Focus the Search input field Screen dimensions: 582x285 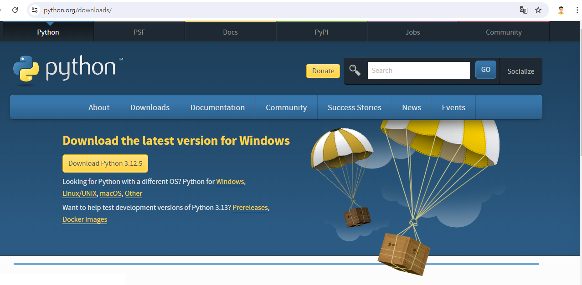click(x=418, y=71)
